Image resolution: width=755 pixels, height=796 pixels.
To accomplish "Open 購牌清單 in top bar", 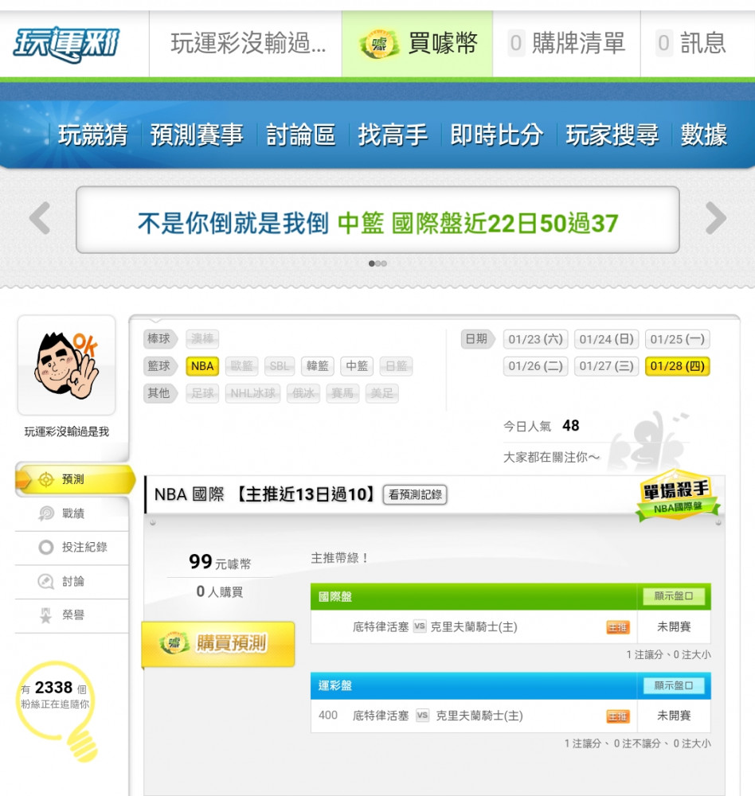I will [566, 44].
